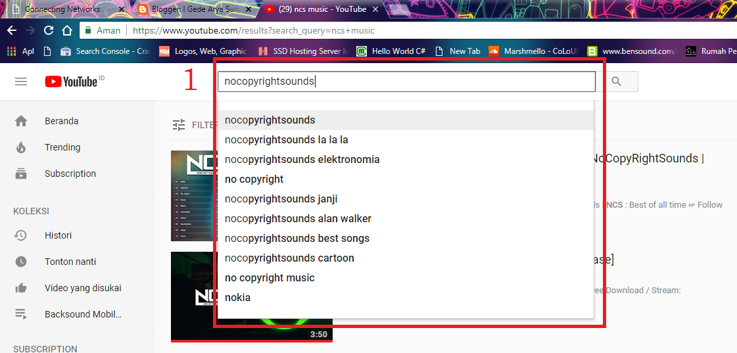Open the www.bensound.com bookmark

(632, 51)
